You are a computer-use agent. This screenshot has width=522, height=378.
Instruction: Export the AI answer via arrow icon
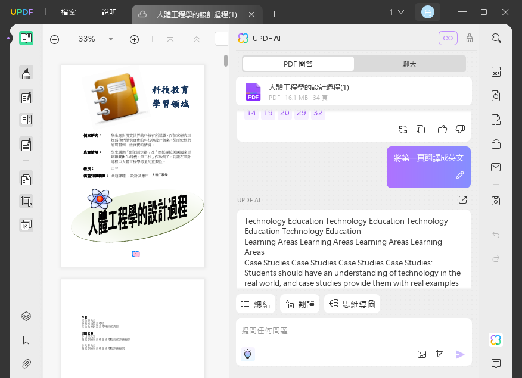[x=463, y=199]
